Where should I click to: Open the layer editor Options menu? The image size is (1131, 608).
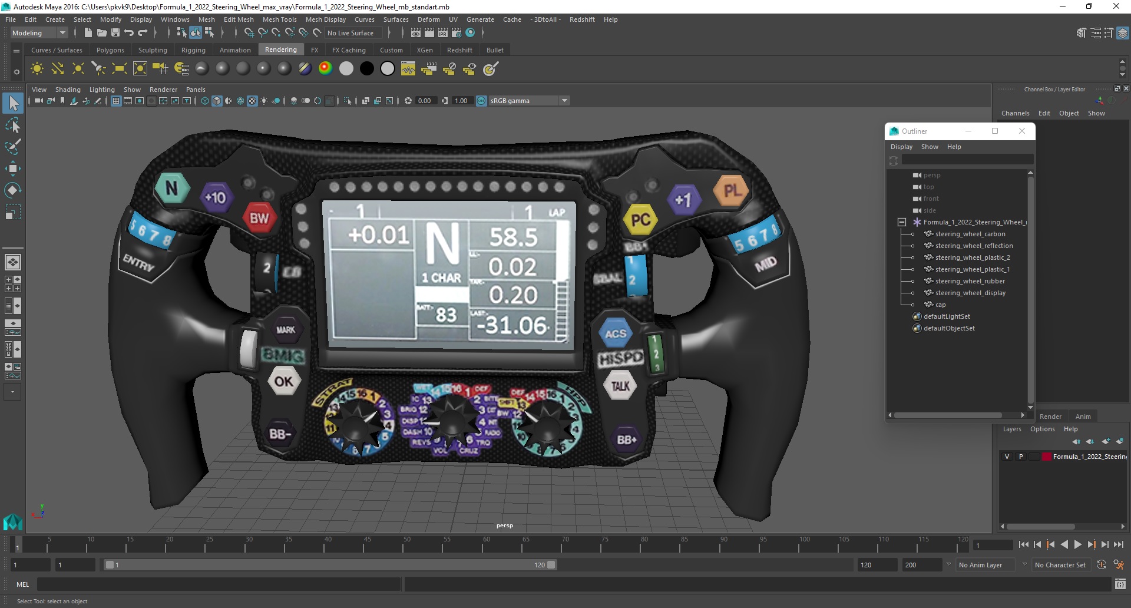[1042, 429]
